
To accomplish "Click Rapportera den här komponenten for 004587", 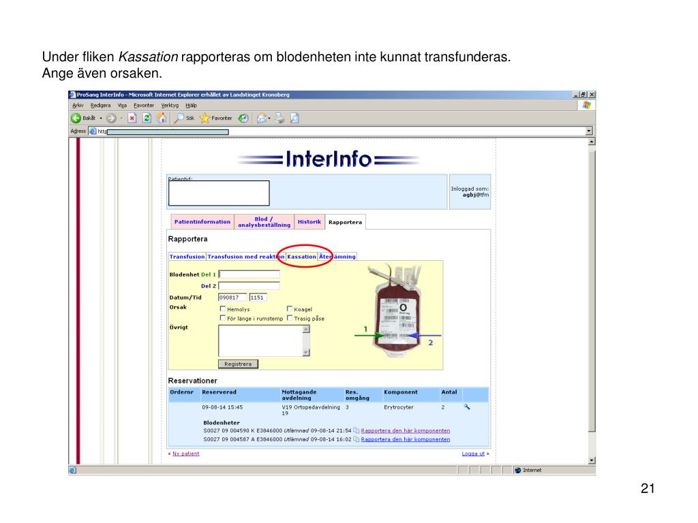I will (x=406, y=439).
